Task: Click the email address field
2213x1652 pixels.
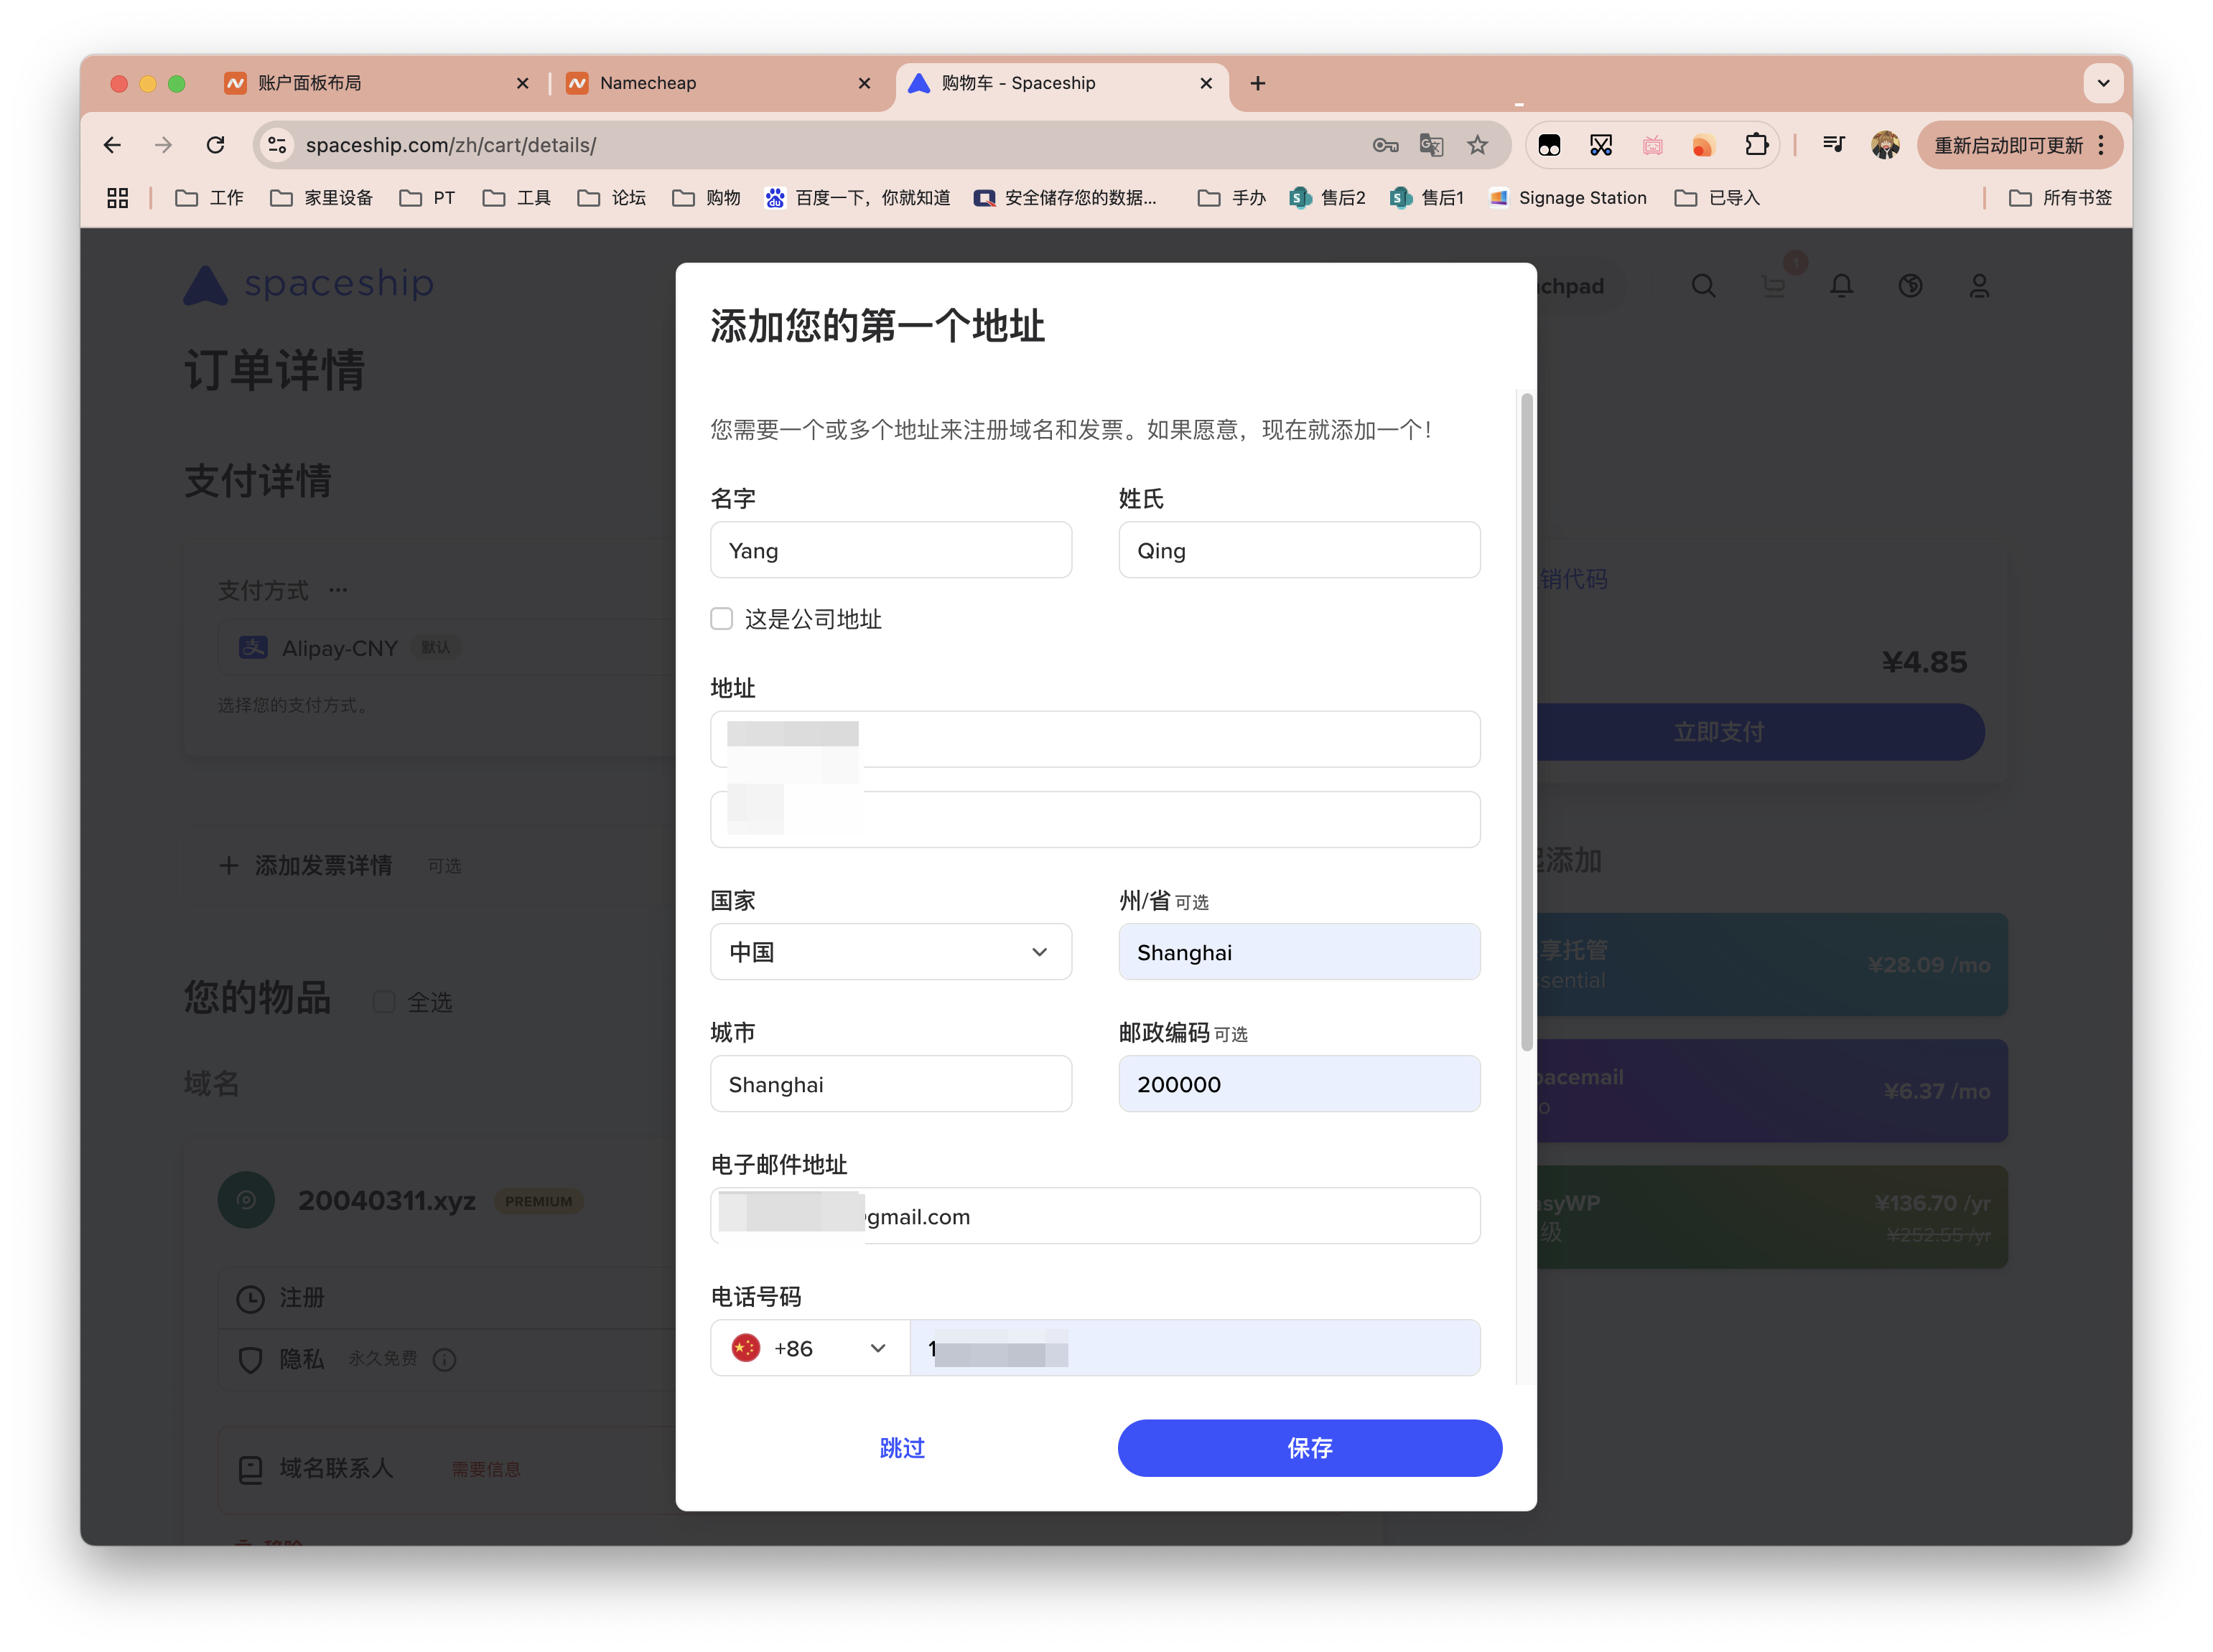Action: 1094,1216
